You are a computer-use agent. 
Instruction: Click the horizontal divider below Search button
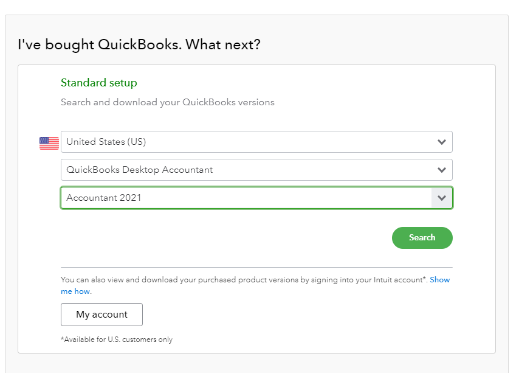256,267
